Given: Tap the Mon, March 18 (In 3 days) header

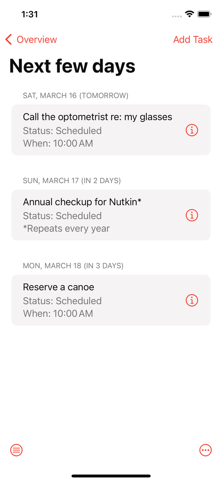Looking at the screenshot, I should pyautogui.click(x=73, y=266).
